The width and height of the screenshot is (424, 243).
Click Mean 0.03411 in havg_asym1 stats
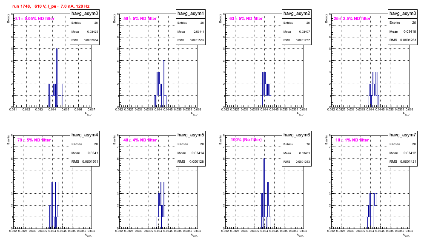191,31
